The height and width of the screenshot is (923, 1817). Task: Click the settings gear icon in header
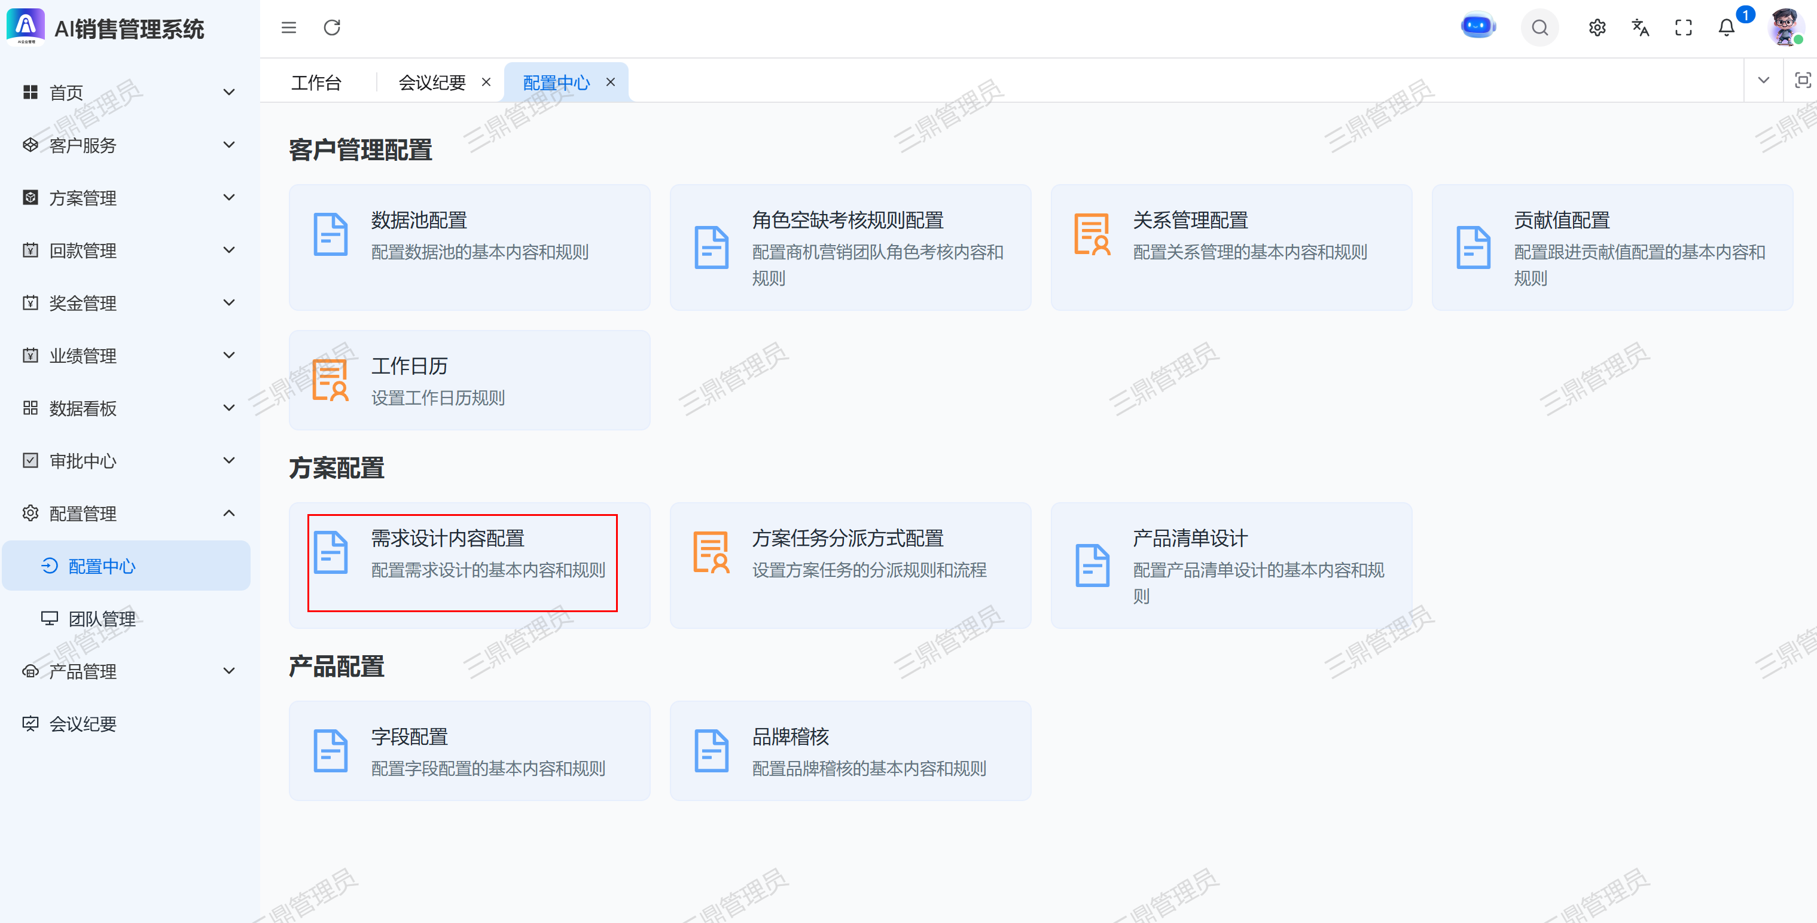[1597, 27]
